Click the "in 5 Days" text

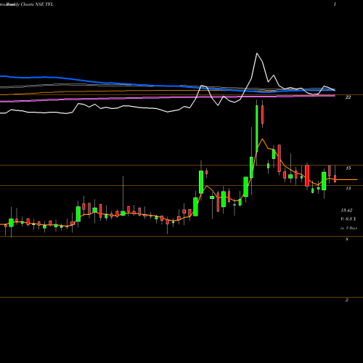348,228
